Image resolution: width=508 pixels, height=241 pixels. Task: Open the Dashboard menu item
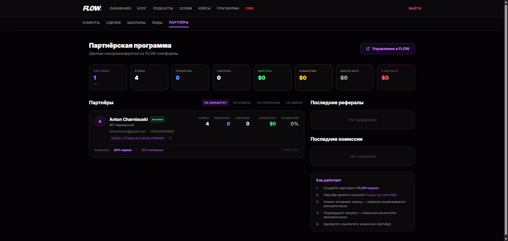click(121, 8)
